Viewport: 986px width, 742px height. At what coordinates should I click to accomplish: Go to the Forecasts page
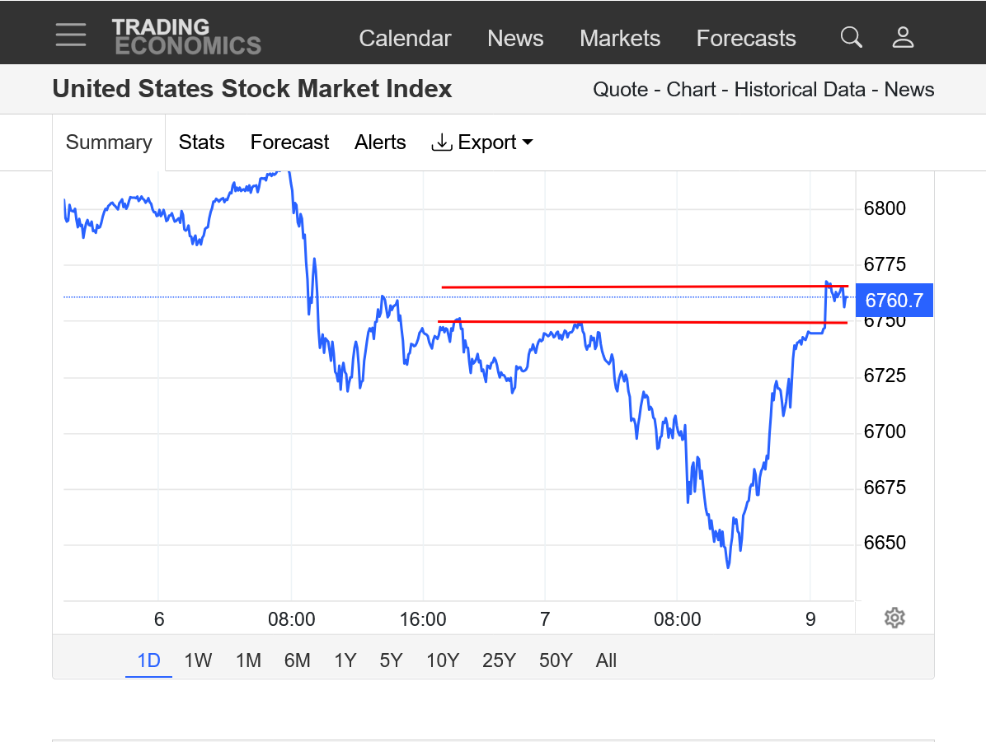tap(746, 38)
